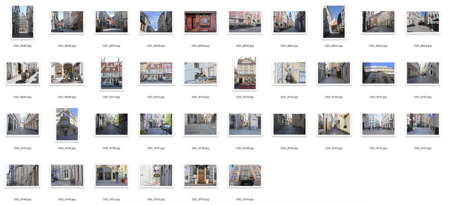
Task: Pick the DSC_9122.jpg thumbnail
Action: click(x=156, y=73)
